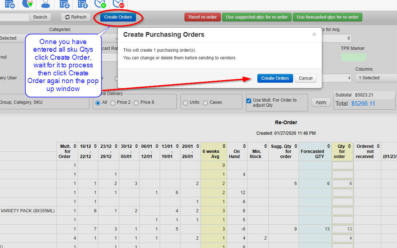397x248 pixels.
Task: Click the clock OUT icon
Action: click(x=118, y=4)
